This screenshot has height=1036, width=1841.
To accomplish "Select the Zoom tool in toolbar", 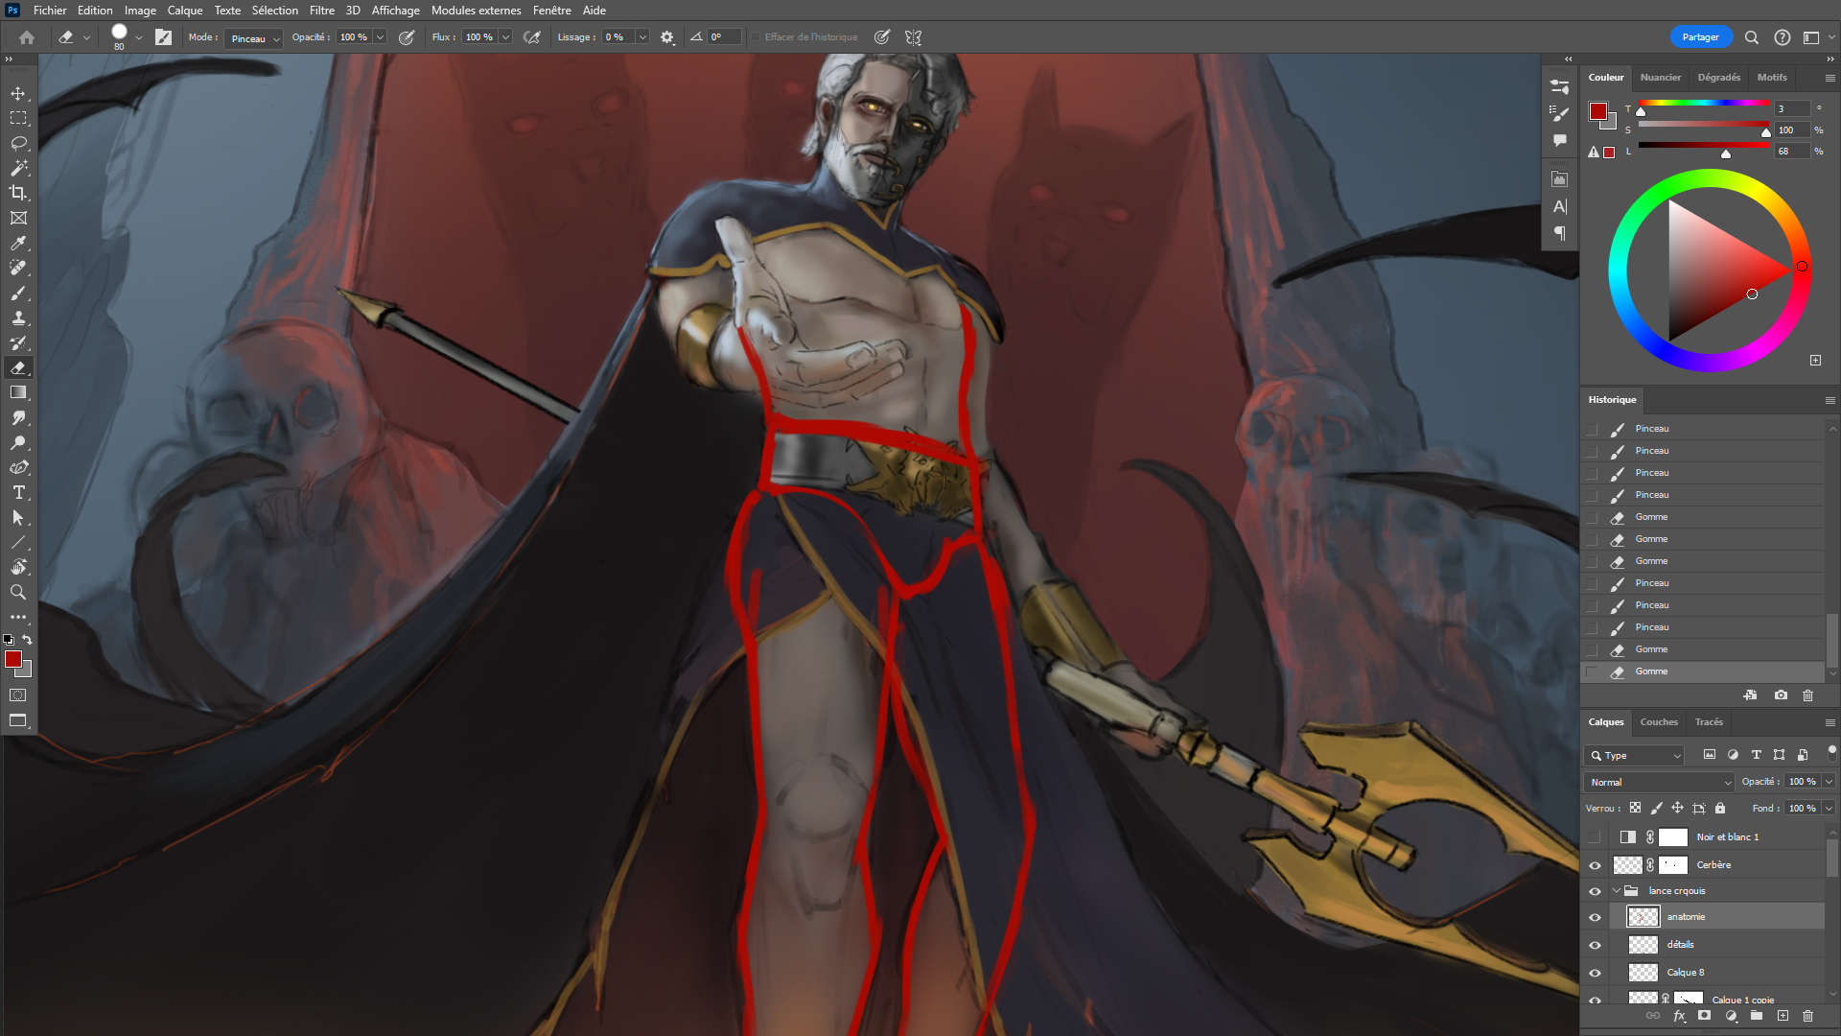I will (18, 592).
